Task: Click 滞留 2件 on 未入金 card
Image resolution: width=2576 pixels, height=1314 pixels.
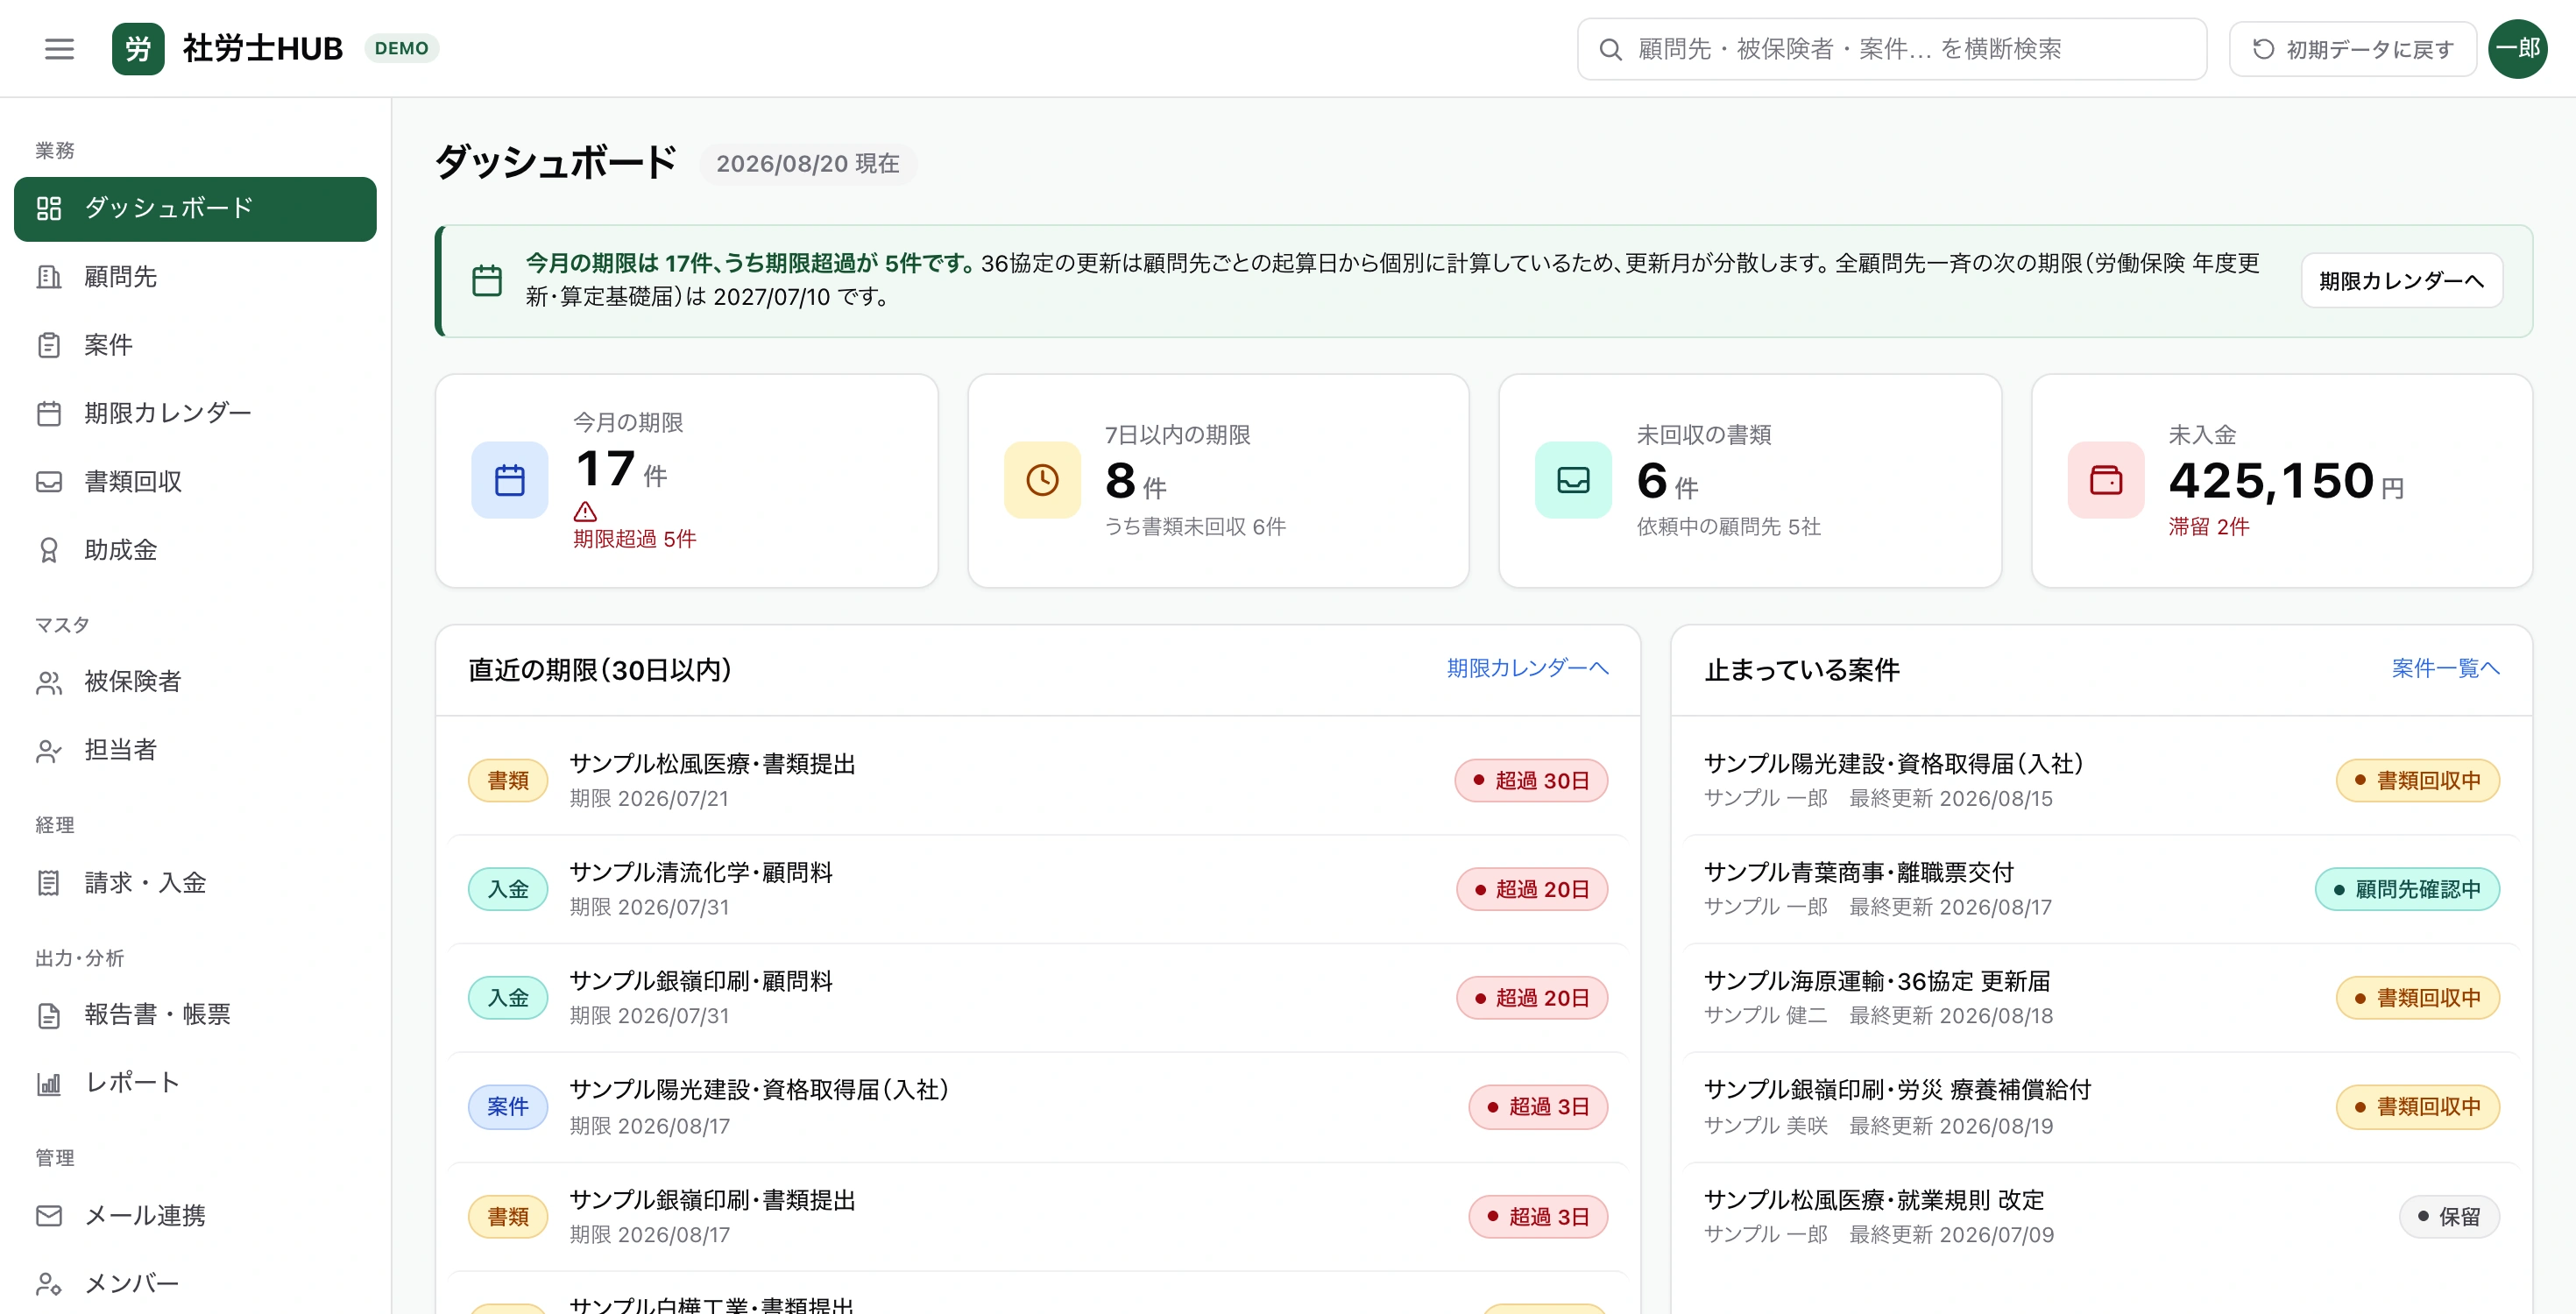Action: point(2208,526)
